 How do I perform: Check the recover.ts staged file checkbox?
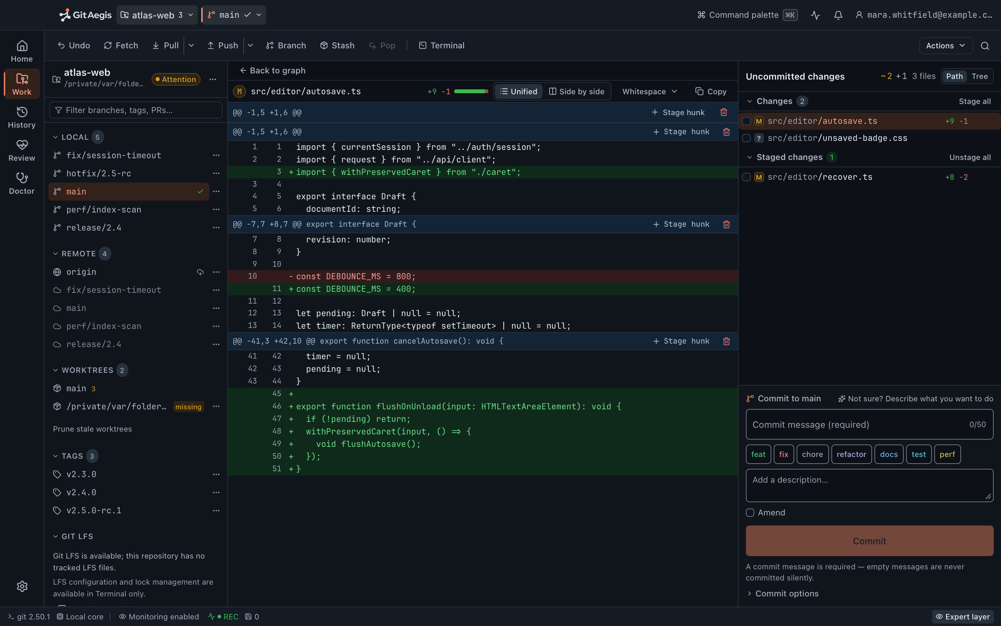point(746,177)
